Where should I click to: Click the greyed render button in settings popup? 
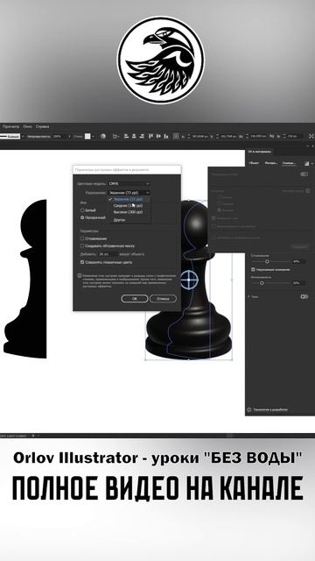pyautogui.click(x=299, y=247)
